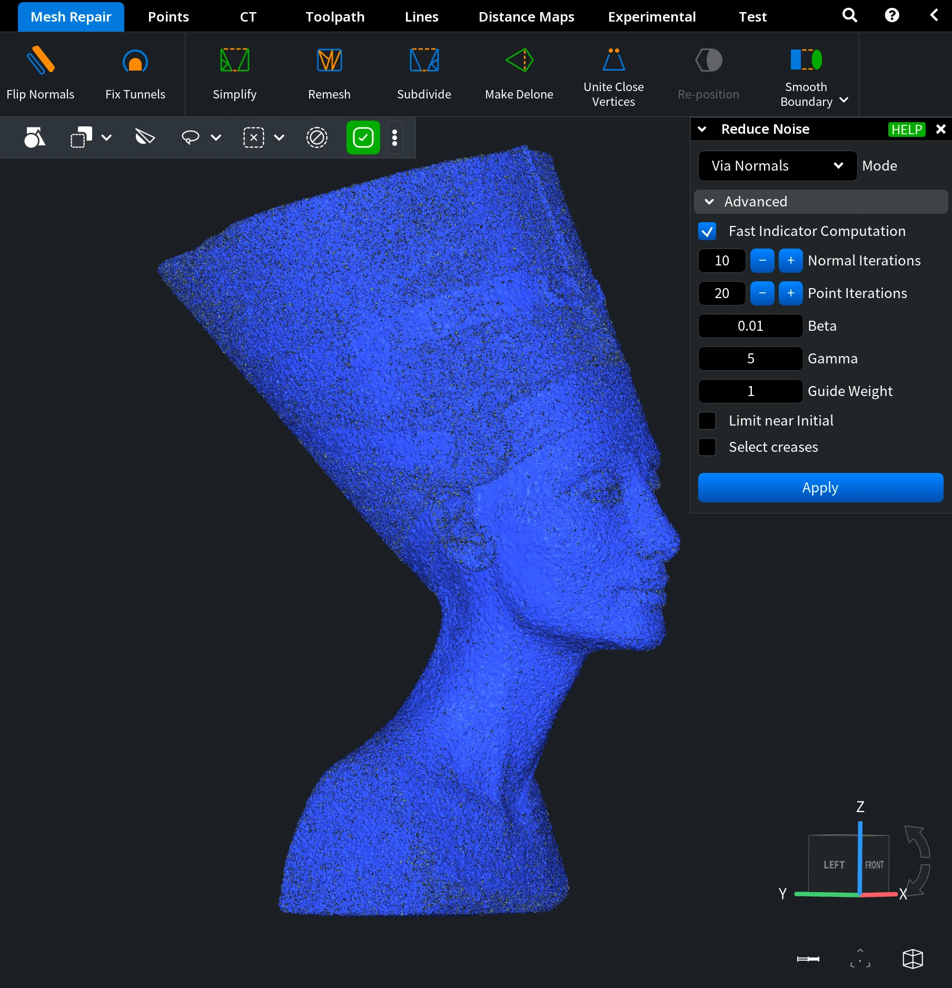Click the dotted rotation pivot icon
The height and width of the screenshot is (988, 952).
(860, 959)
